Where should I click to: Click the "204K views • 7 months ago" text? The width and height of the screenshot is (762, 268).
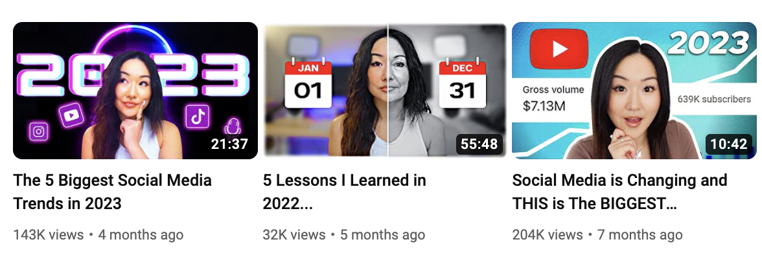597,235
